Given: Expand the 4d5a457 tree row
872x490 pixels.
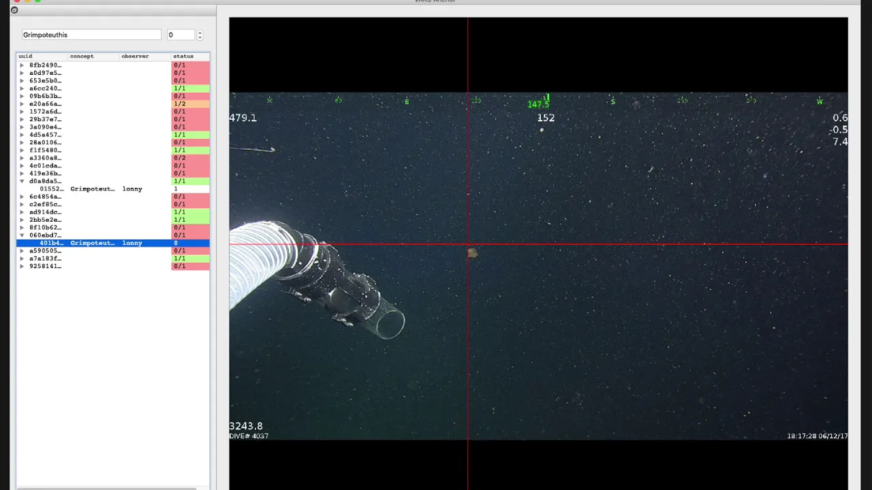Looking at the screenshot, I should 22,135.
